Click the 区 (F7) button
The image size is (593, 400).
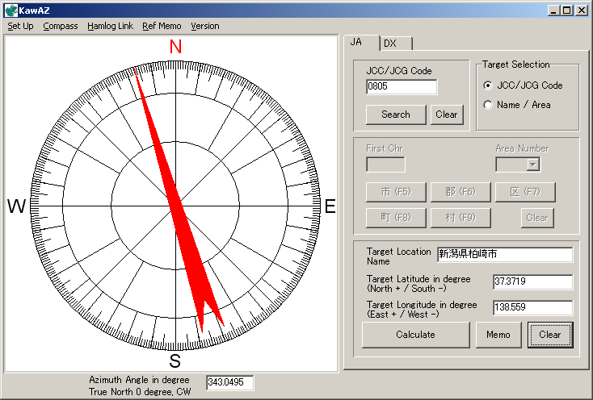click(525, 192)
